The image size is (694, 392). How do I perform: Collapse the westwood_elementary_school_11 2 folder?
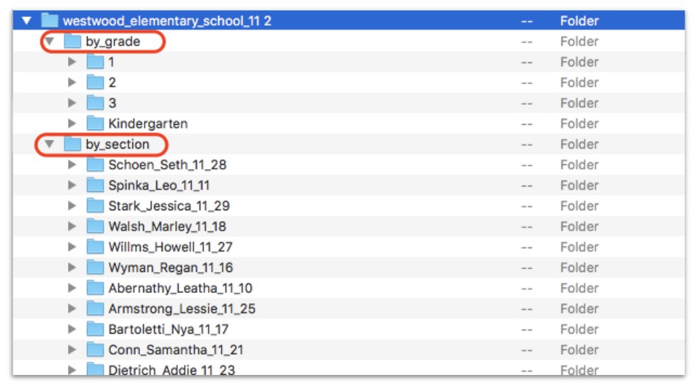click(x=27, y=20)
